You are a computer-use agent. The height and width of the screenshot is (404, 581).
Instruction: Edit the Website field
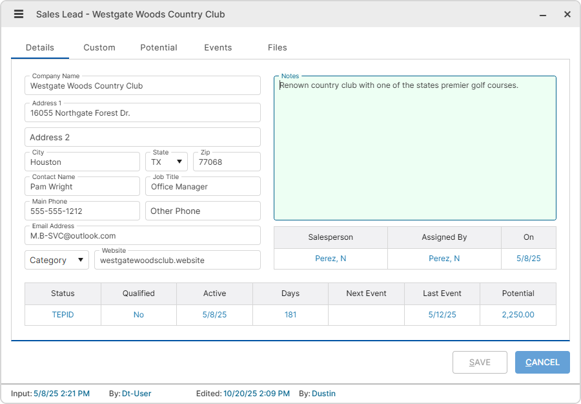[x=178, y=260]
